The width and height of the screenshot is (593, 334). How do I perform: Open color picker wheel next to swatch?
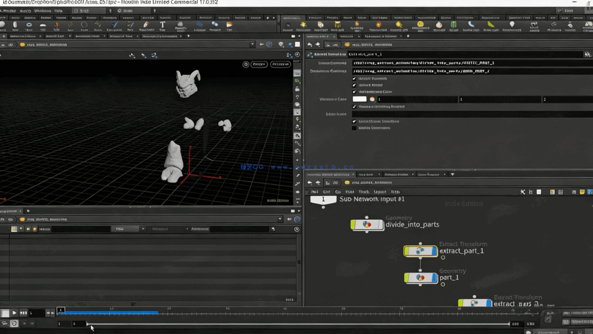pos(372,99)
